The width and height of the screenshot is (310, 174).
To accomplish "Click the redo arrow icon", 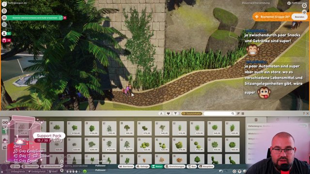I will 226,171.
